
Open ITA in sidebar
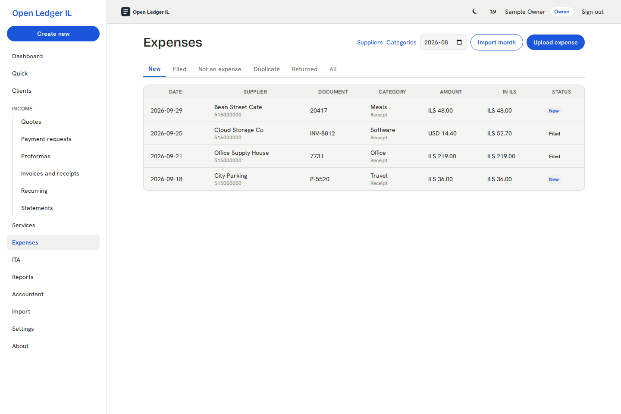coord(53,260)
